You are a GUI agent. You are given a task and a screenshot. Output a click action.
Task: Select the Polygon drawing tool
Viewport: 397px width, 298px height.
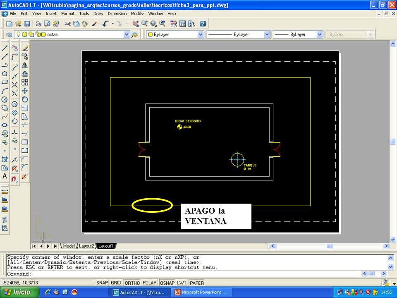pos(5,74)
